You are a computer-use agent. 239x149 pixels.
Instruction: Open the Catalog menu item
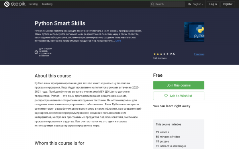click(x=33, y=4)
